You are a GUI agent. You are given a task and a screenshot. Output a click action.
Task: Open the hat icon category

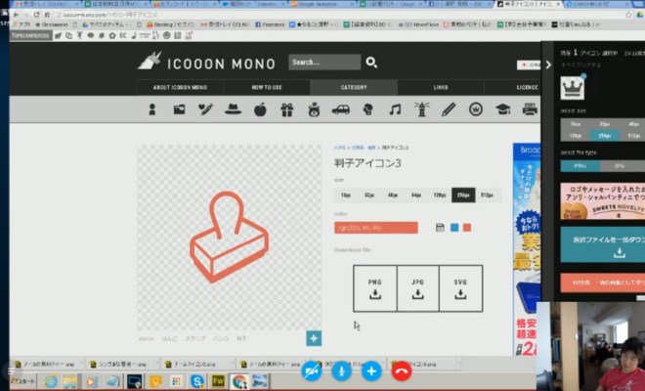pos(233,109)
